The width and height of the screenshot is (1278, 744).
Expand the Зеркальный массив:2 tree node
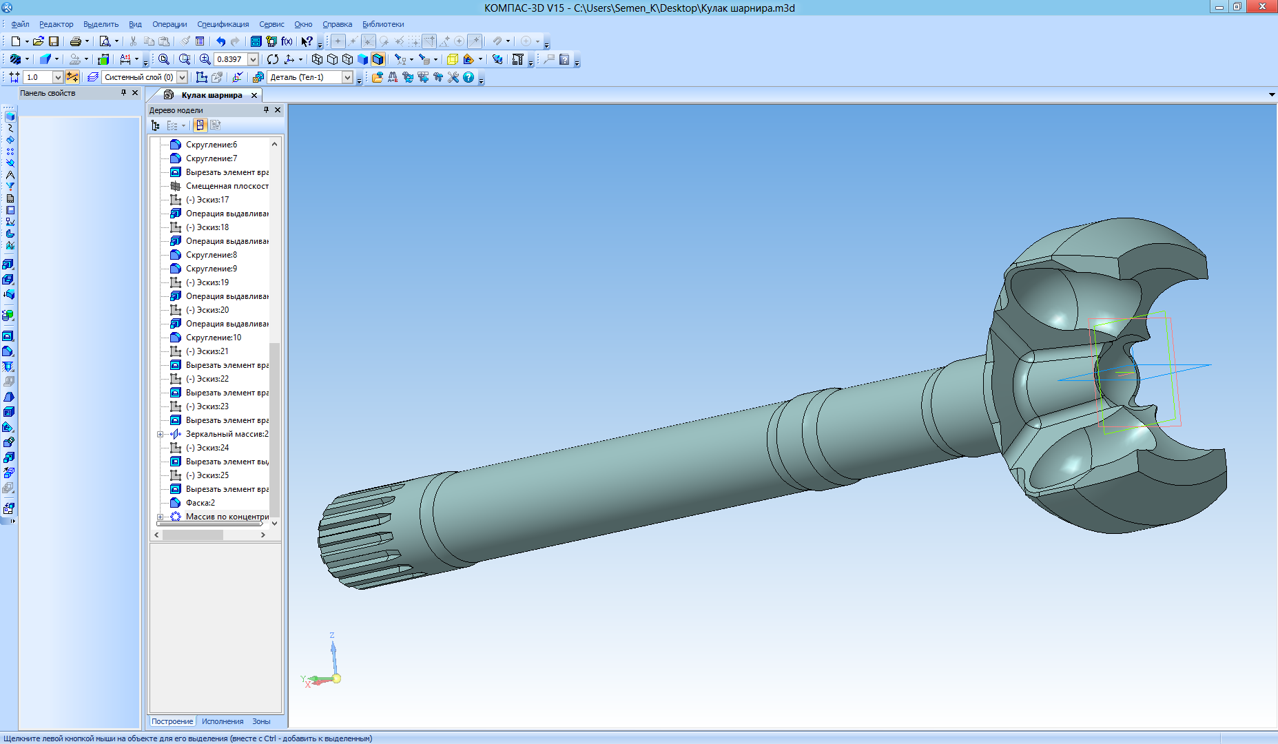(x=161, y=434)
